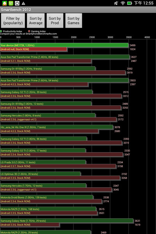The image size is (156, 234).
Task: Tap the (Android null, Stock ROM) gaming bar
Action: pyautogui.click(x=34, y=49)
